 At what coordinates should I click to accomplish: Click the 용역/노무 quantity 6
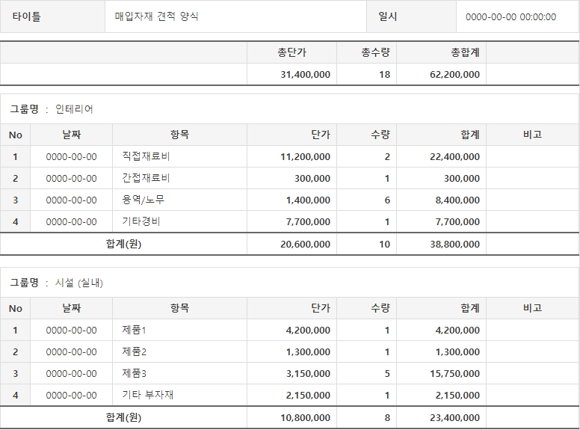coord(387,200)
